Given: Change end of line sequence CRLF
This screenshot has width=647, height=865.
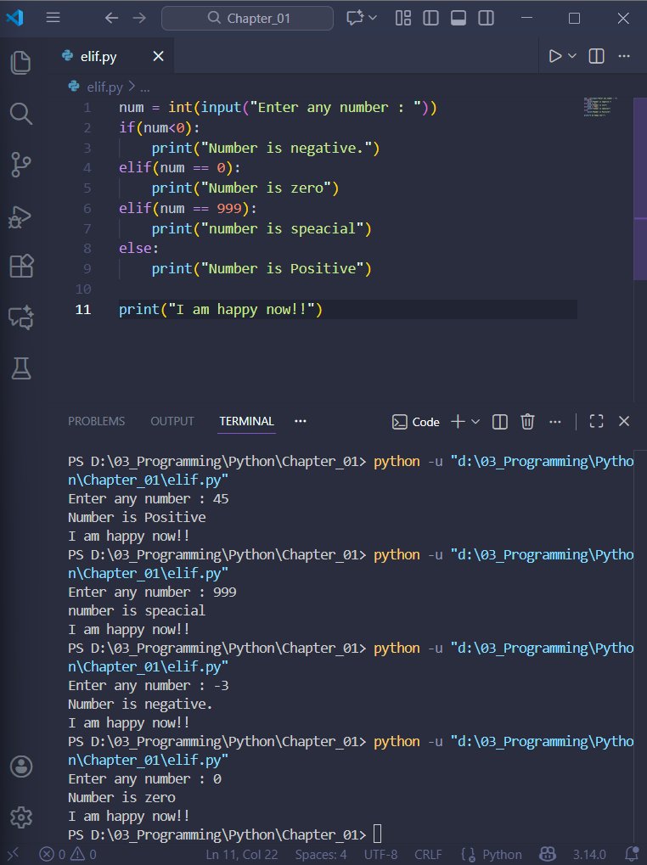Looking at the screenshot, I should click(428, 855).
